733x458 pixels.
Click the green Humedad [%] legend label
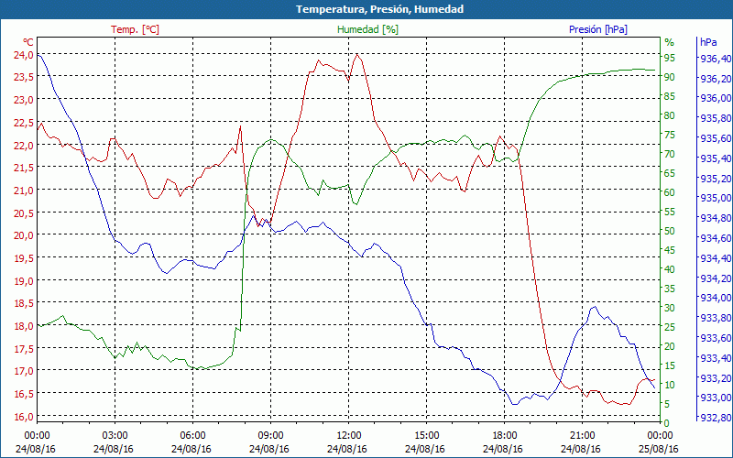click(x=367, y=29)
